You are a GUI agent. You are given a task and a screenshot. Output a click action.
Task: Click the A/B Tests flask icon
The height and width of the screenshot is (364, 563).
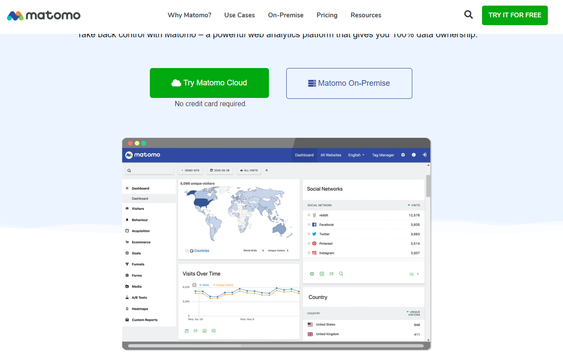[127, 297]
